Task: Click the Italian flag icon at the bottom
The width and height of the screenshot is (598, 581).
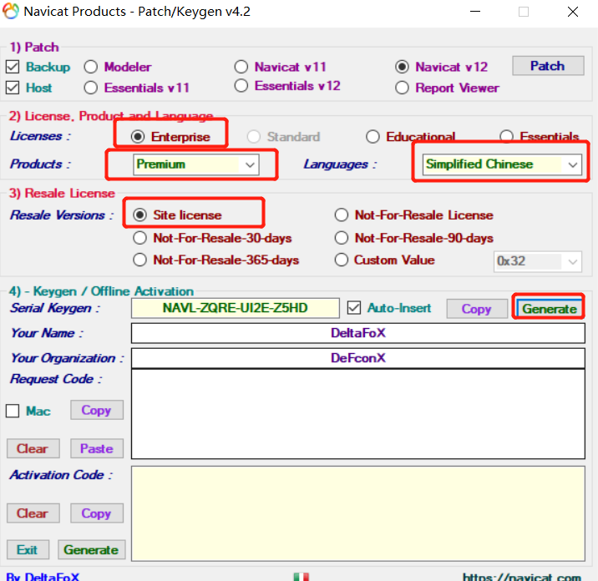Action: pyautogui.click(x=302, y=577)
